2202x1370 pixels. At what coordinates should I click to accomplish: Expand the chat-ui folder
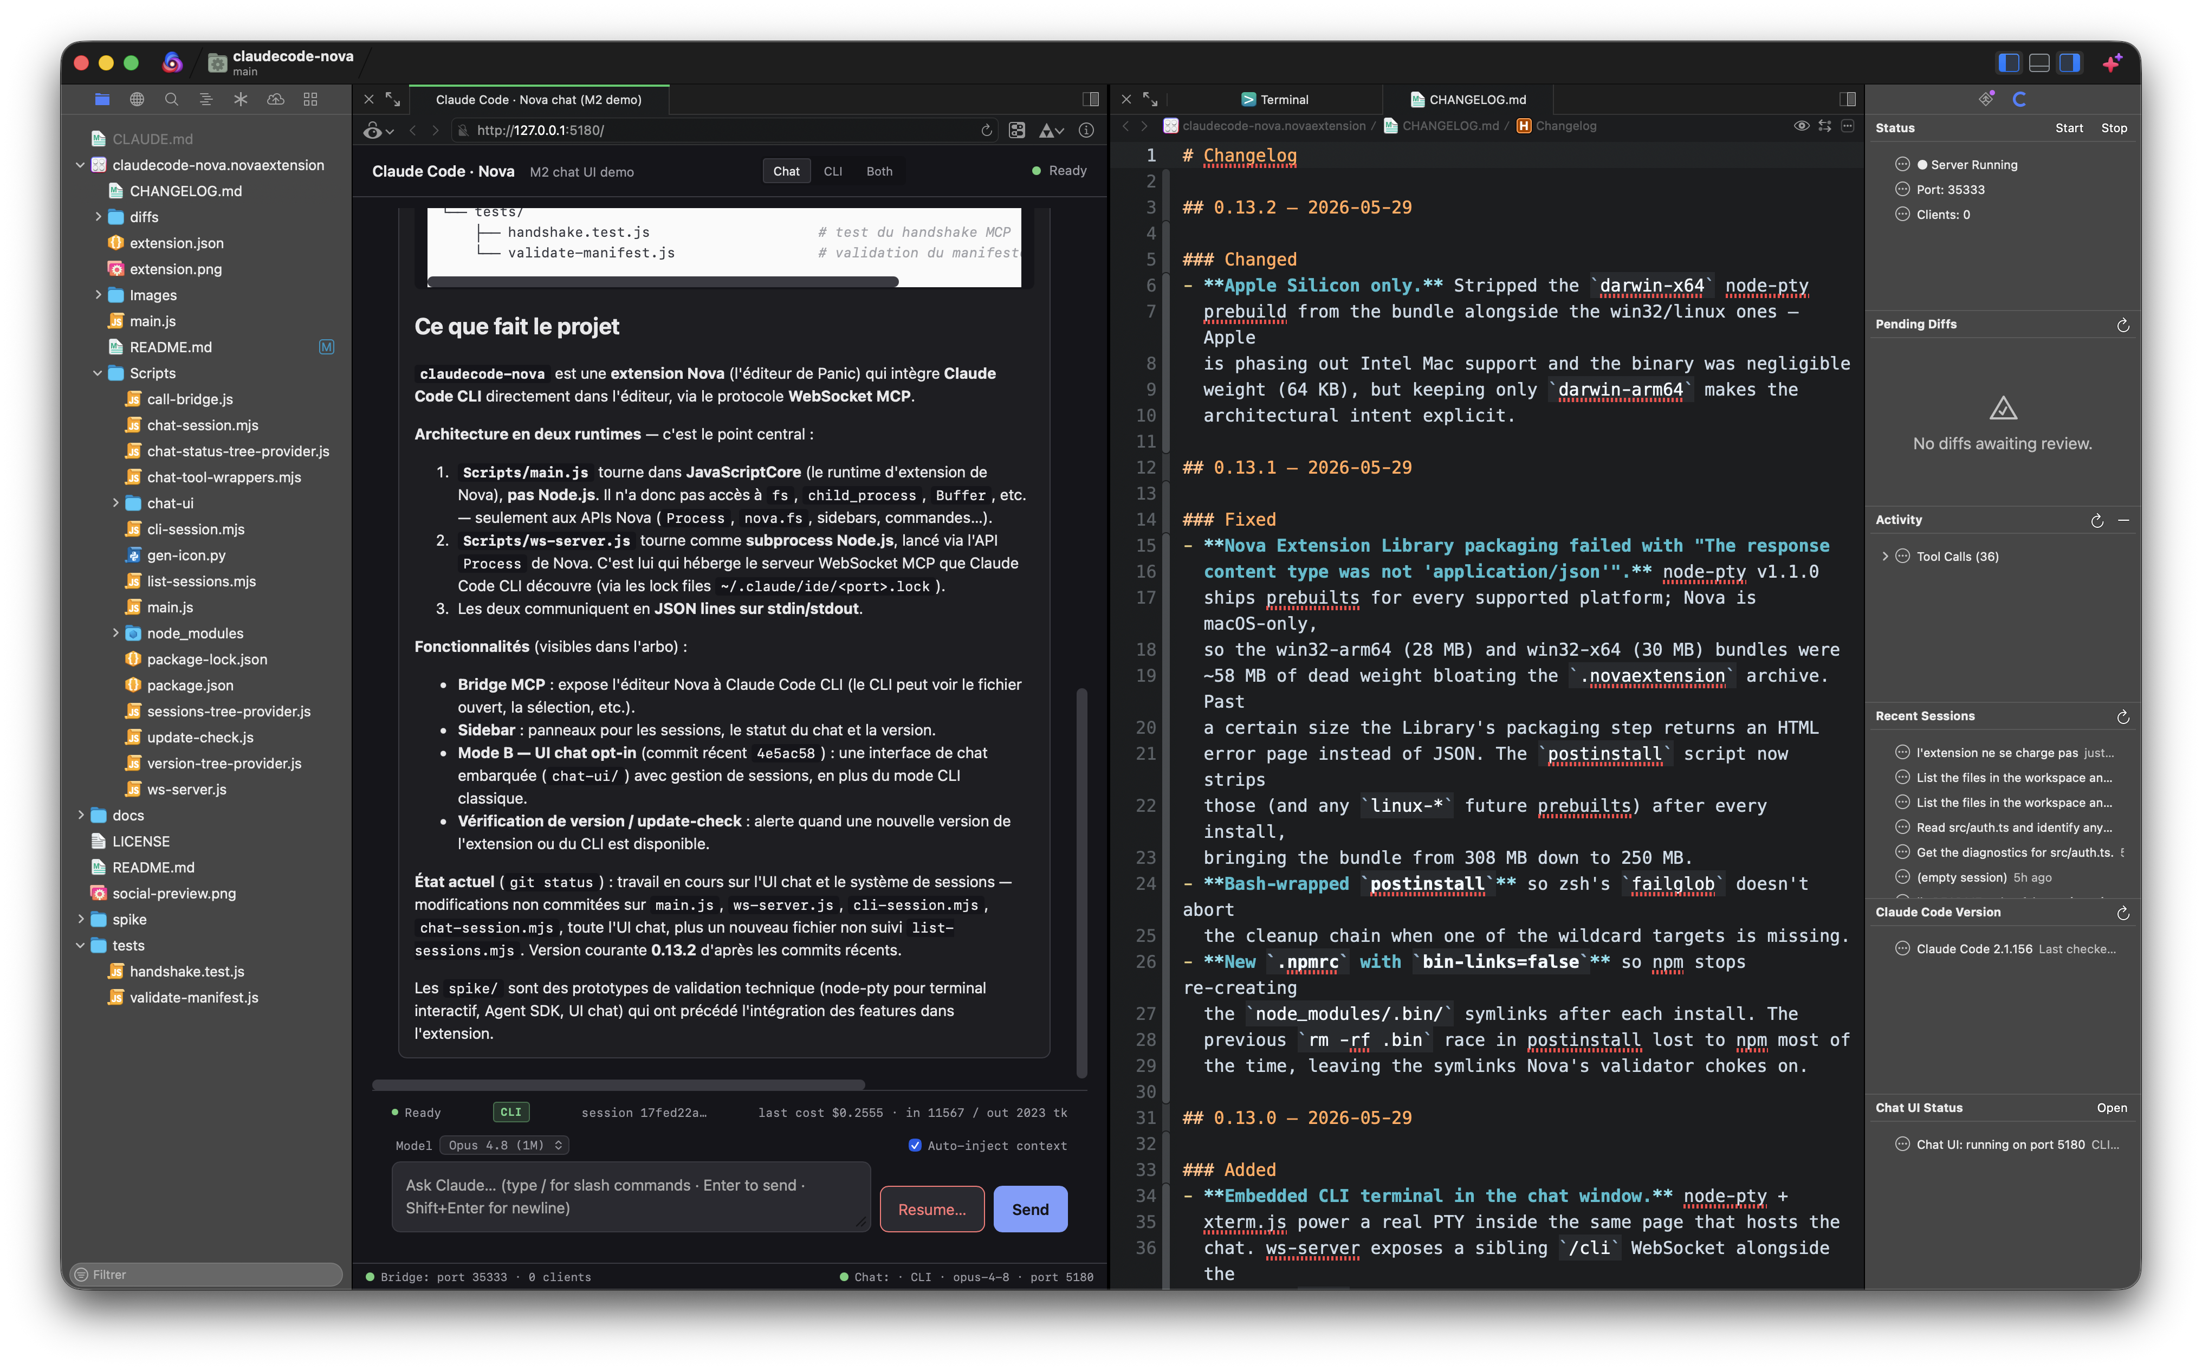tap(115, 503)
